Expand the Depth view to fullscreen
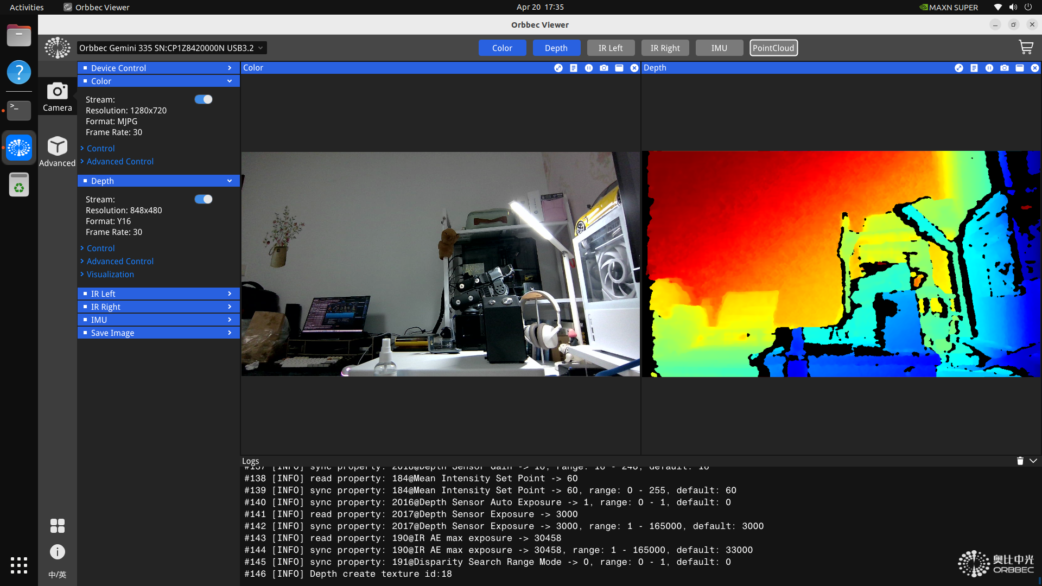The height and width of the screenshot is (586, 1042). tap(959, 68)
